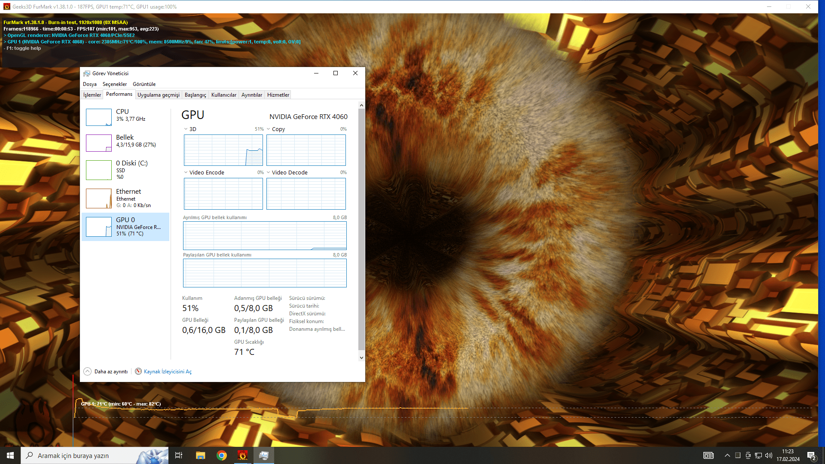This screenshot has height=464, width=825.
Task: Click the Kullanım value 51%
Action: [190, 308]
